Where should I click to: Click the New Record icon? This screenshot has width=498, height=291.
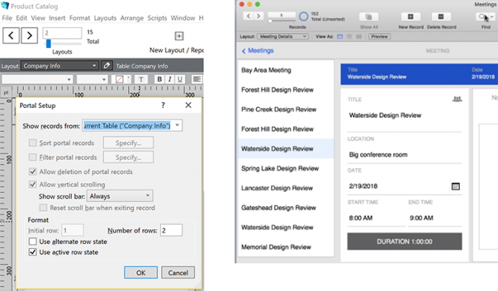point(410,16)
